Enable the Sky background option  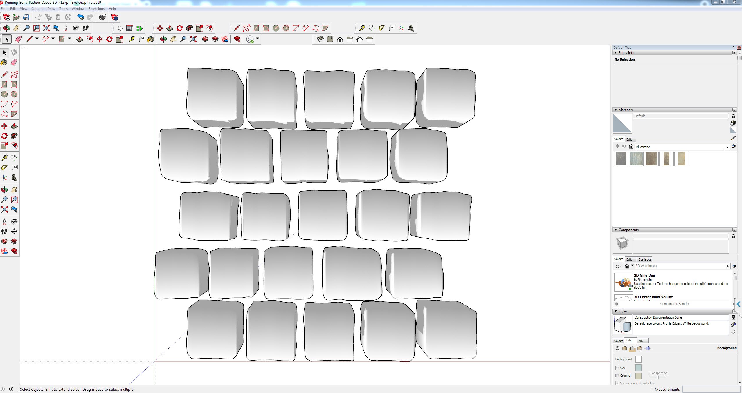618,368
